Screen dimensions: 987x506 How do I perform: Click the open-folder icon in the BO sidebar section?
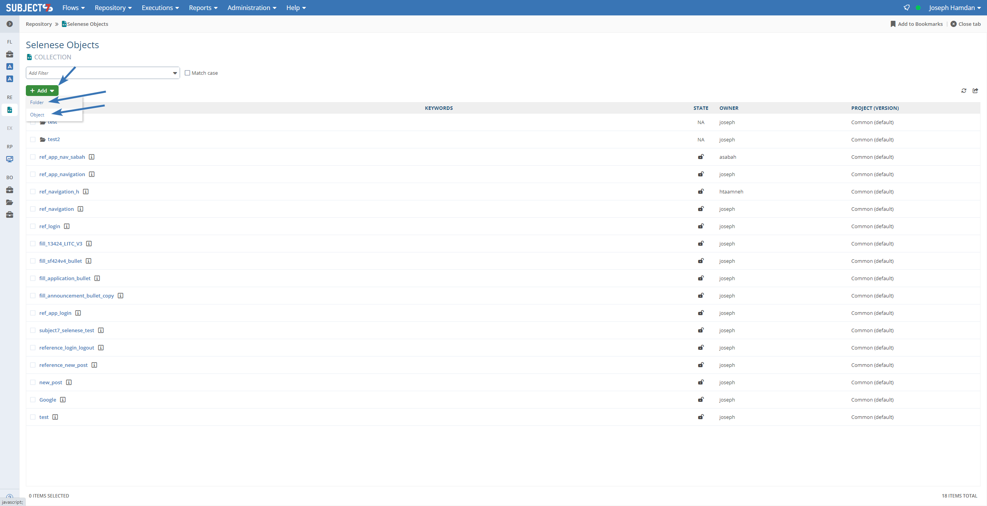point(10,202)
